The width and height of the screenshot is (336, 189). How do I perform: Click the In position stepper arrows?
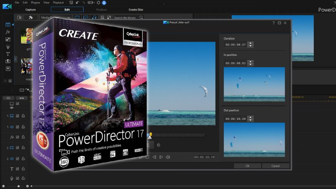pyautogui.click(x=251, y=63)
